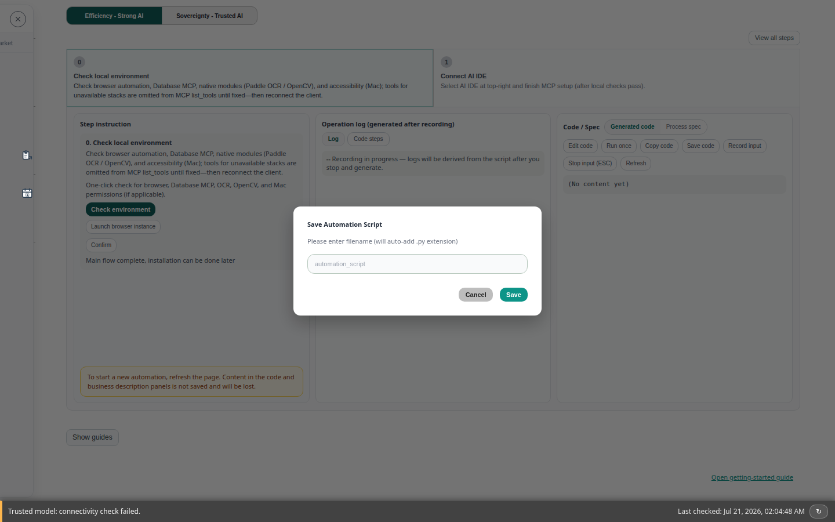Click the Check environment button
Screen dimensions: 835x522
[x=121, y=209]
